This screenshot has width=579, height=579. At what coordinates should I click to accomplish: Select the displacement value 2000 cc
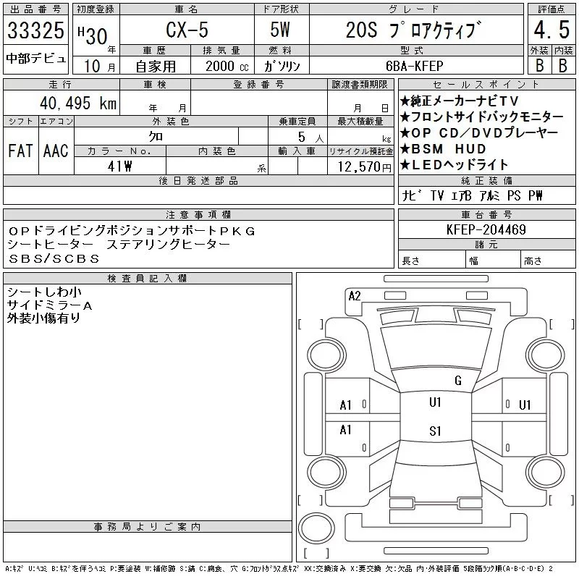click(x=227, y=67)
